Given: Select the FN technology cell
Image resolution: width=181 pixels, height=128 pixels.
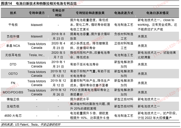Looking at the screenshot, I should coord(13,83).
